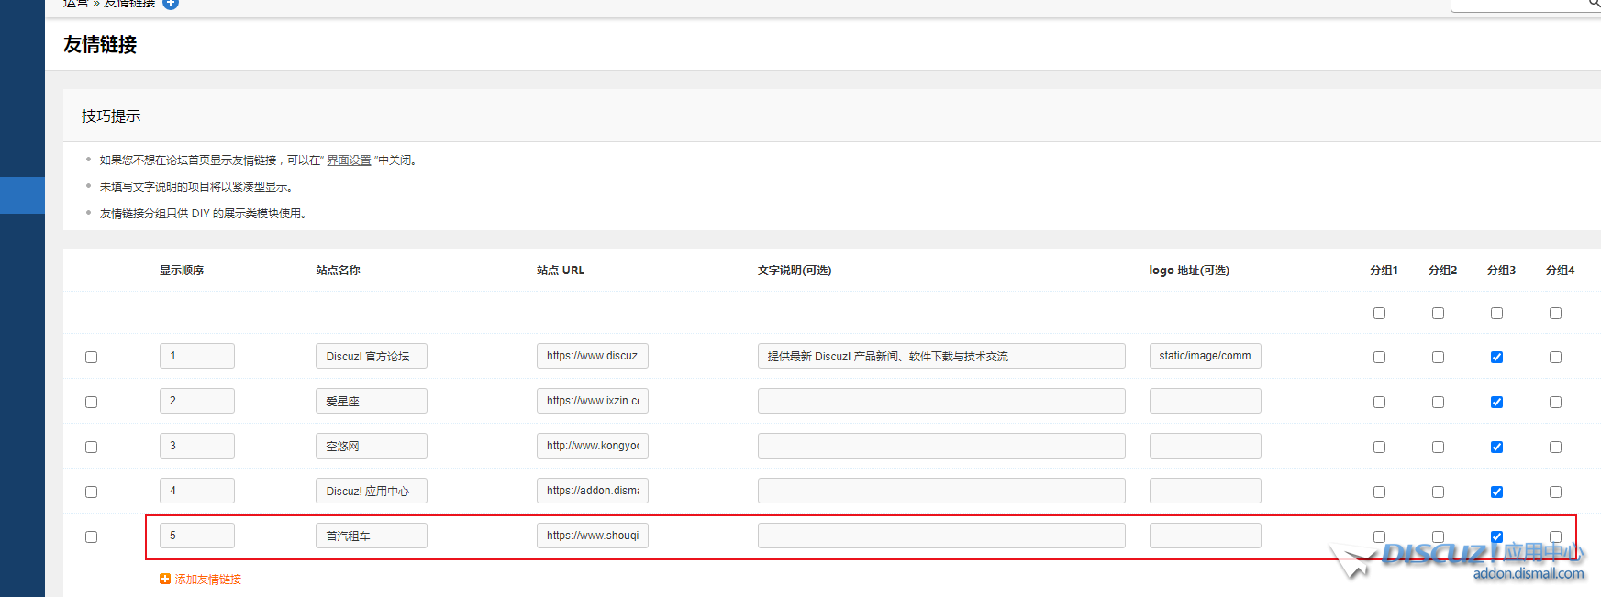1601x597 pixels.
Task: Focus the URL field starting with https://addon.dism
Action: click(x=592, y=492)
